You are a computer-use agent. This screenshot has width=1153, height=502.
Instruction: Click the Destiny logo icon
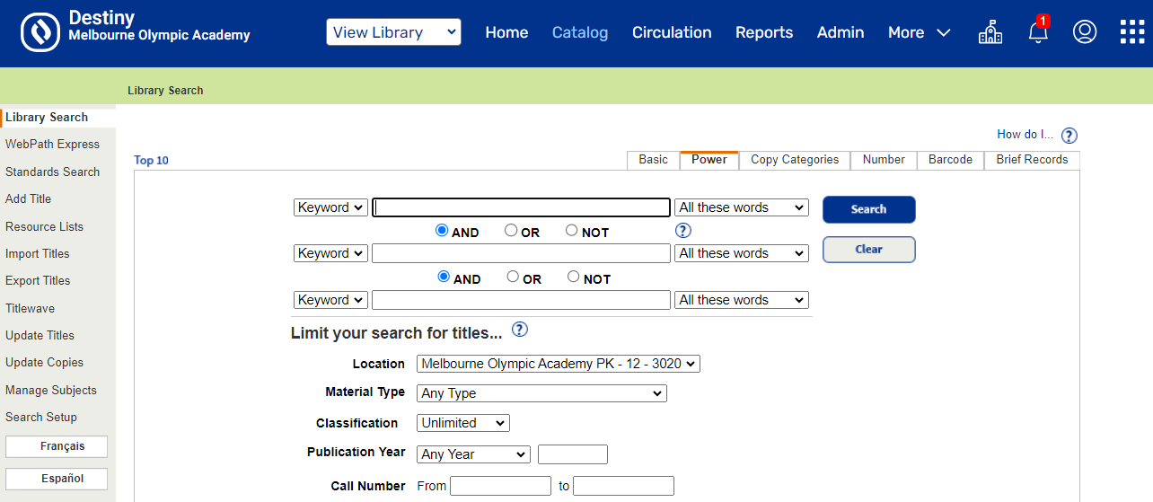pyautogui.click(x=40, y=32)
